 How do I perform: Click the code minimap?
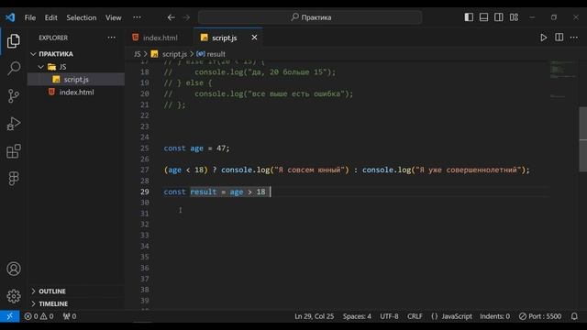(562, 80)
